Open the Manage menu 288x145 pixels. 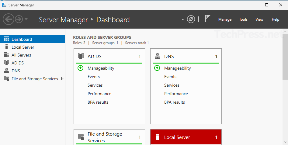coord(225,19)
